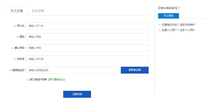Select the 确认密码 input field
This screenshot has width=208, height=105.
click(87, 48)
